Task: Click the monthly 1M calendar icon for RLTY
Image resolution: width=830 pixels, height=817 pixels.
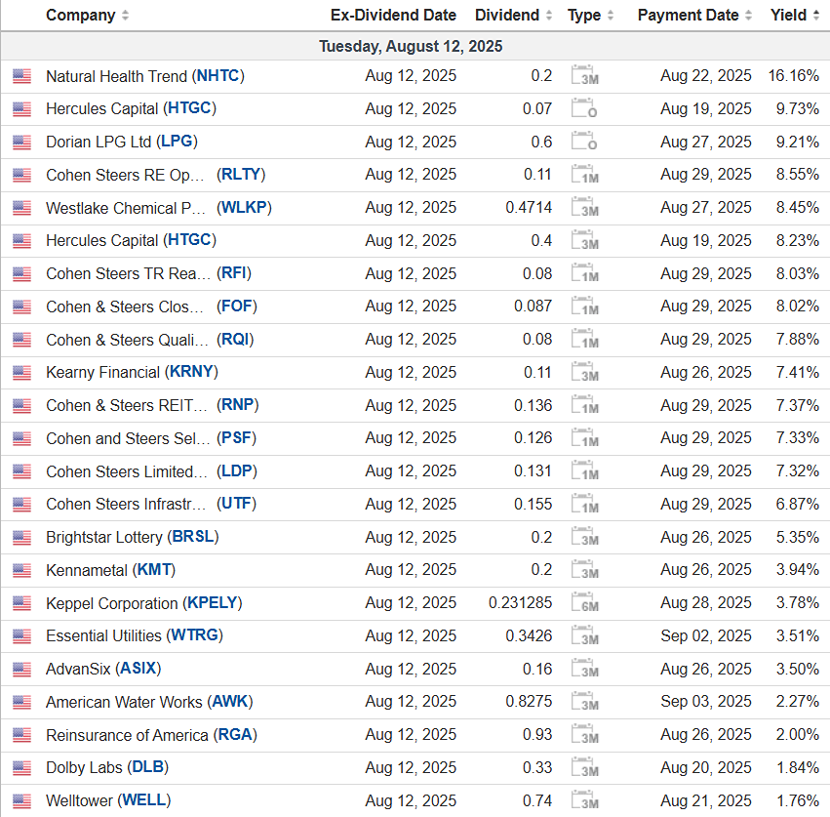Action: (584, 175)
